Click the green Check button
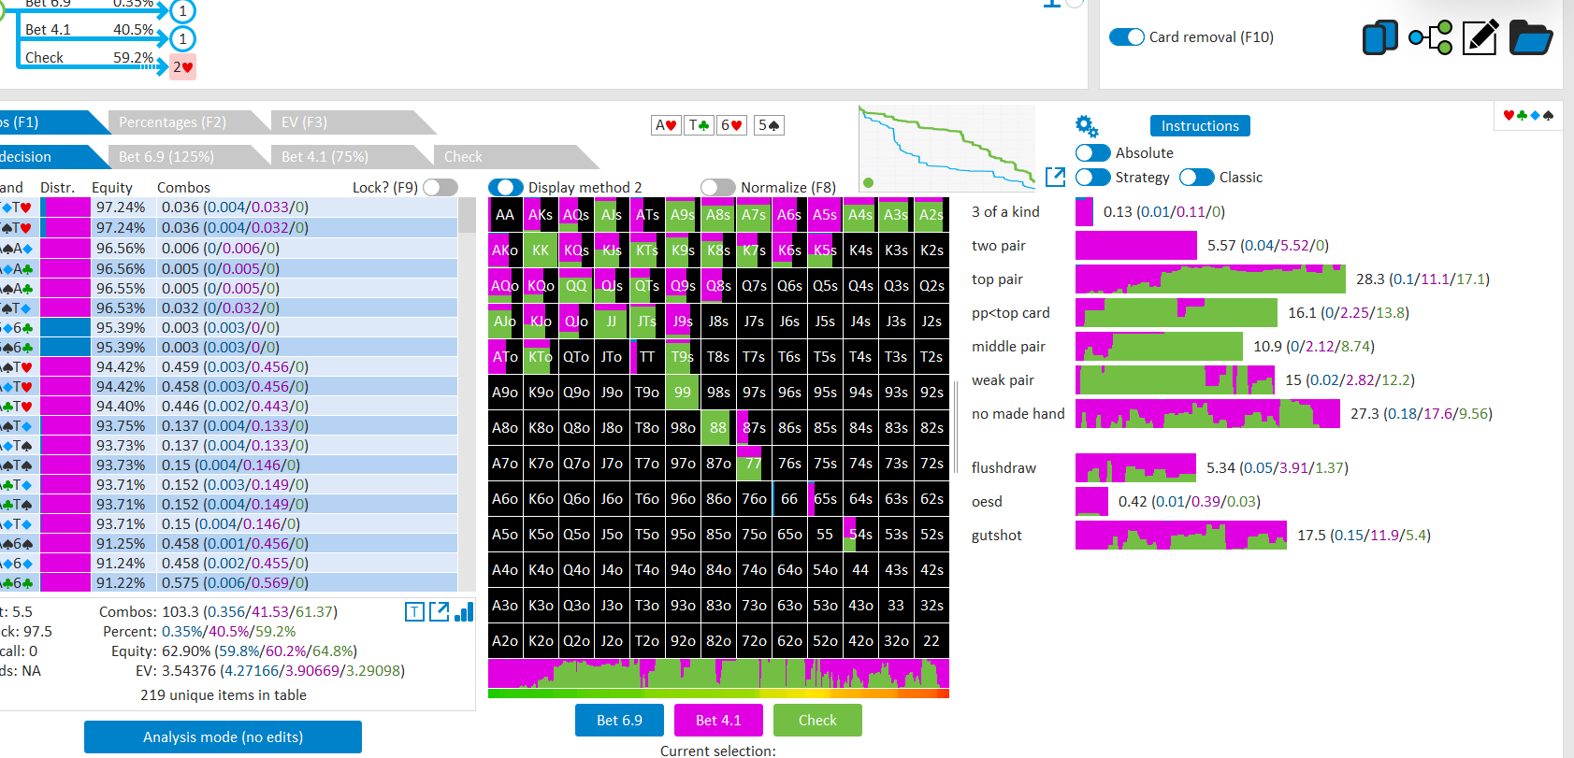1574x758 pixels. (x=817, y=721)
